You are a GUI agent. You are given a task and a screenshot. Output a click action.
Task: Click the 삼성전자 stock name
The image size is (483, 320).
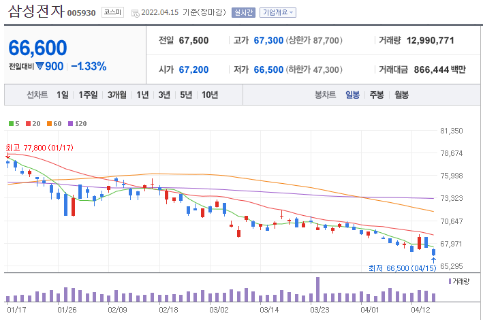tap(36, 12)
